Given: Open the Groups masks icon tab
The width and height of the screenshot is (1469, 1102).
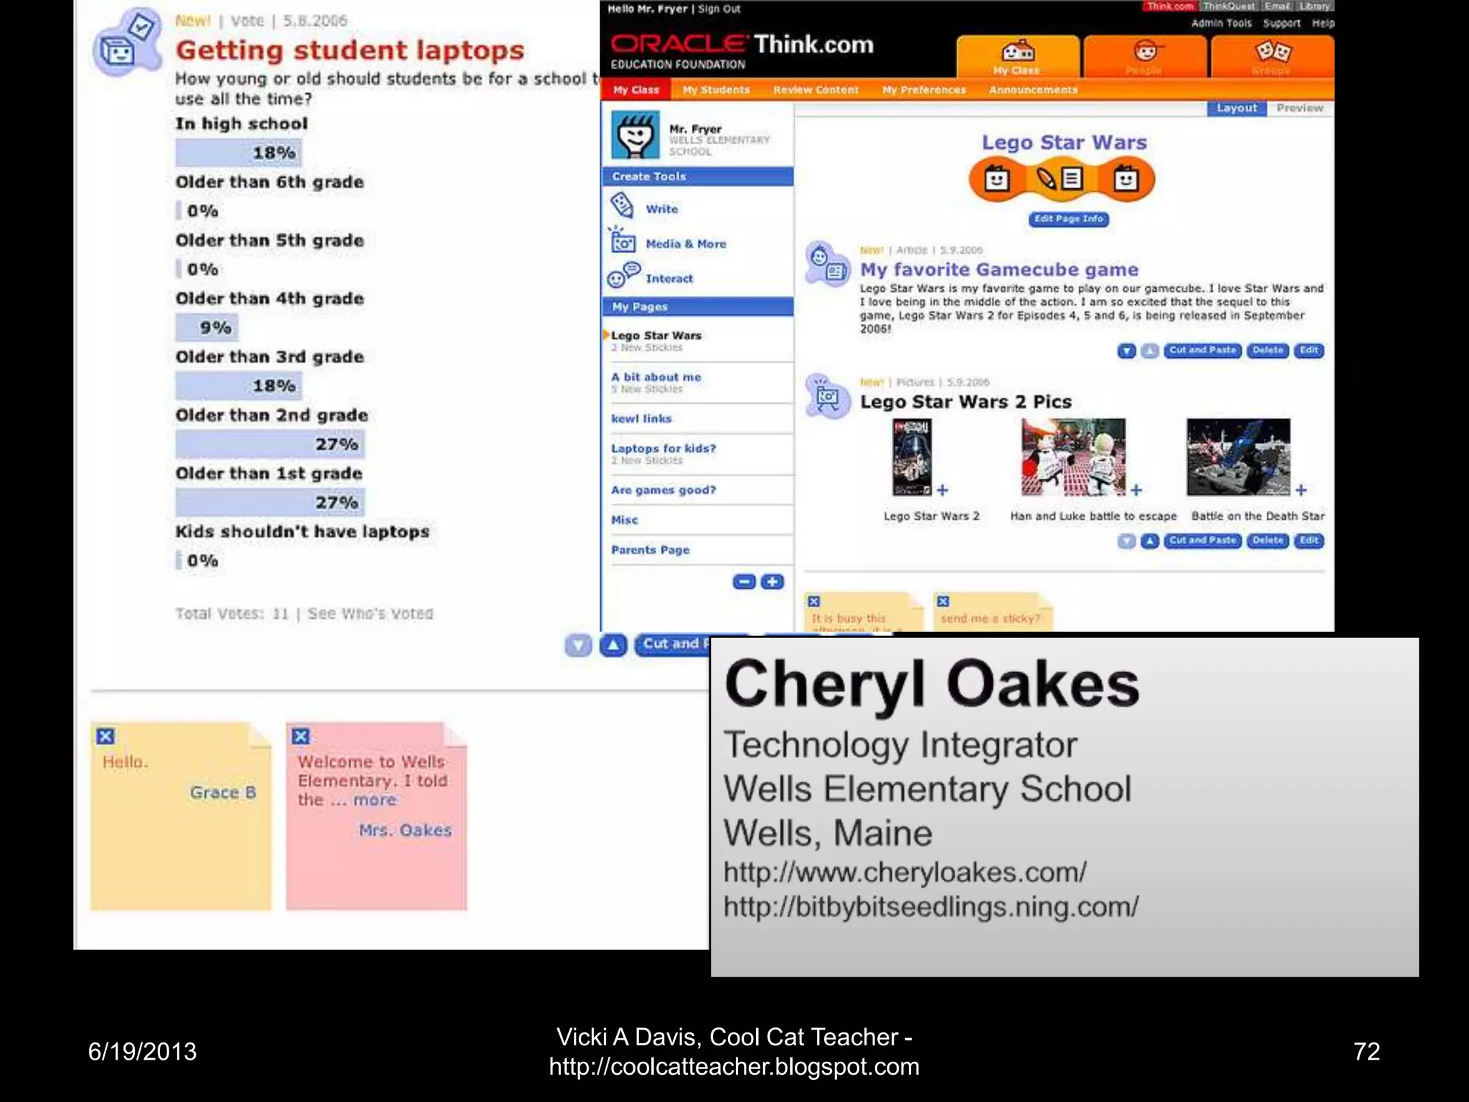Looking at the screenshot, I should 1272,57.
